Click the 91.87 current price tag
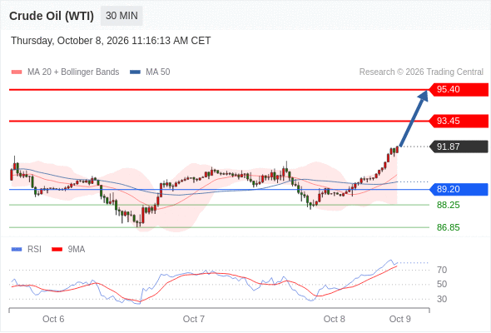The height and width of the screenshot is (333, 491). pos(458,147)
